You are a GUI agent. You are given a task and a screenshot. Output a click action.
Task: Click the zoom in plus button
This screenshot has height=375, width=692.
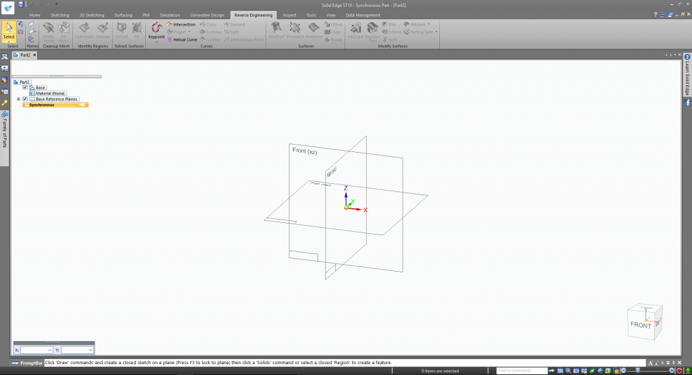pyautogui.click(x=672, y=371)
